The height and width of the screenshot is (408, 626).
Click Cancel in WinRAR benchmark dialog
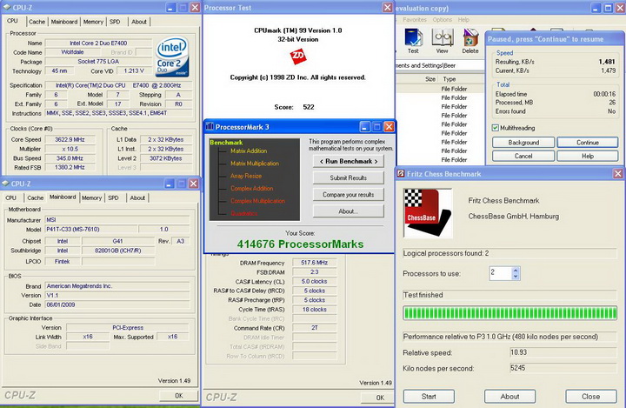[x=523, y=156]
